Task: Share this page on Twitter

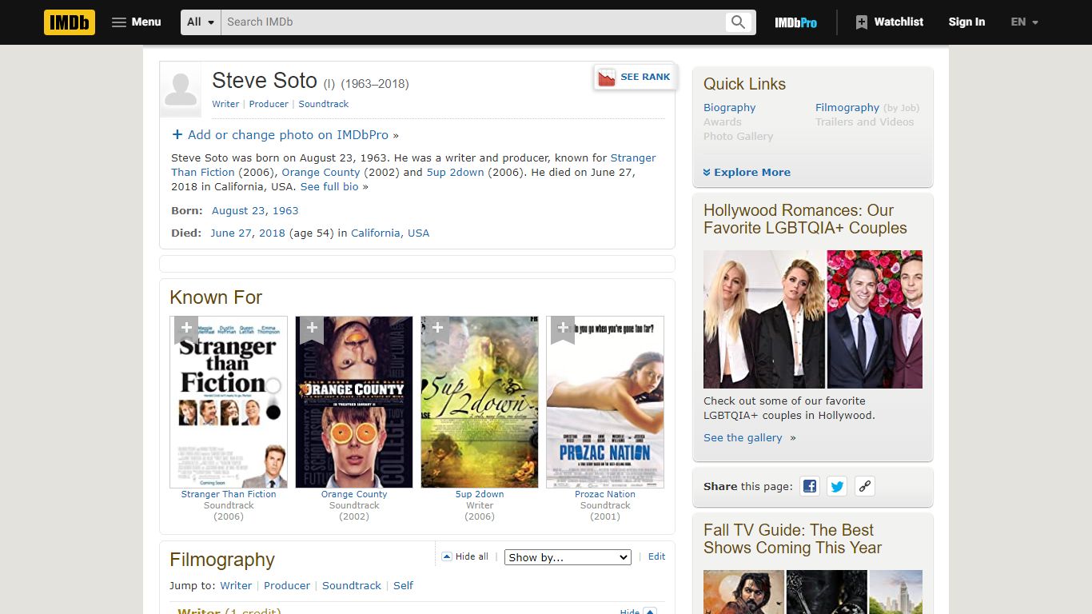Action: coord(837,486)
